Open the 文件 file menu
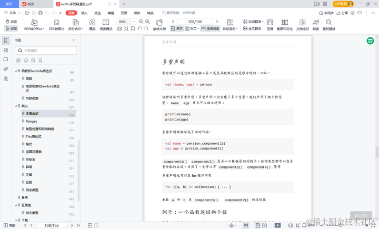 click(x=12, y=13)
